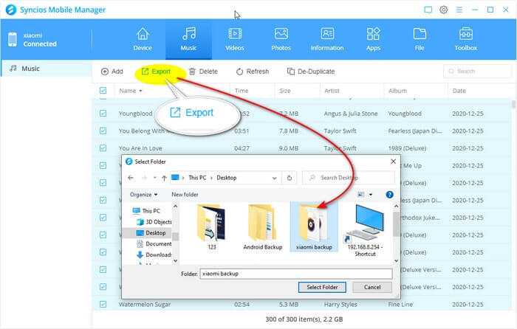Open the File tab

pyautogui.click(x=420, y=39)
